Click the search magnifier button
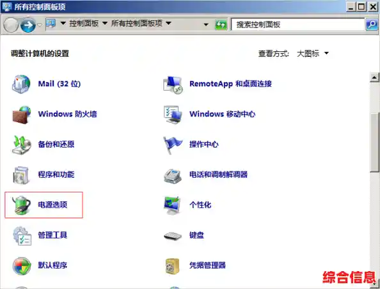 click(x=371, y=24)
